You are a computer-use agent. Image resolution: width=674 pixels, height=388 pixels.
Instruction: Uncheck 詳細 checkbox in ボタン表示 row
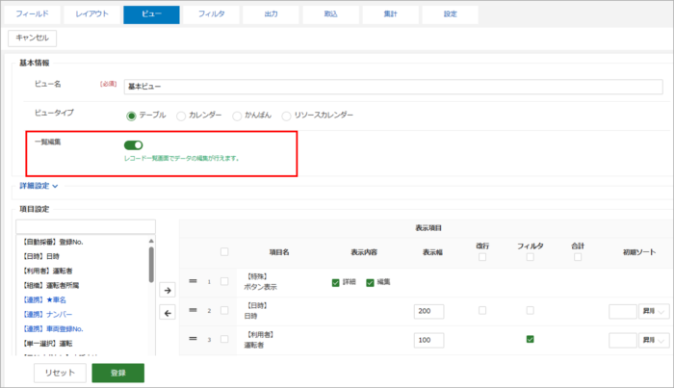[x=336, y=282]
